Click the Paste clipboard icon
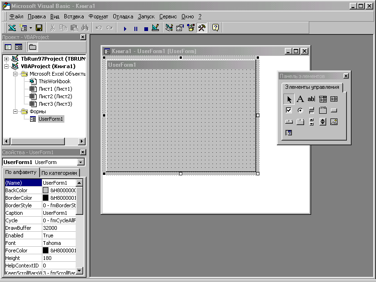 [x=74, y=28]
